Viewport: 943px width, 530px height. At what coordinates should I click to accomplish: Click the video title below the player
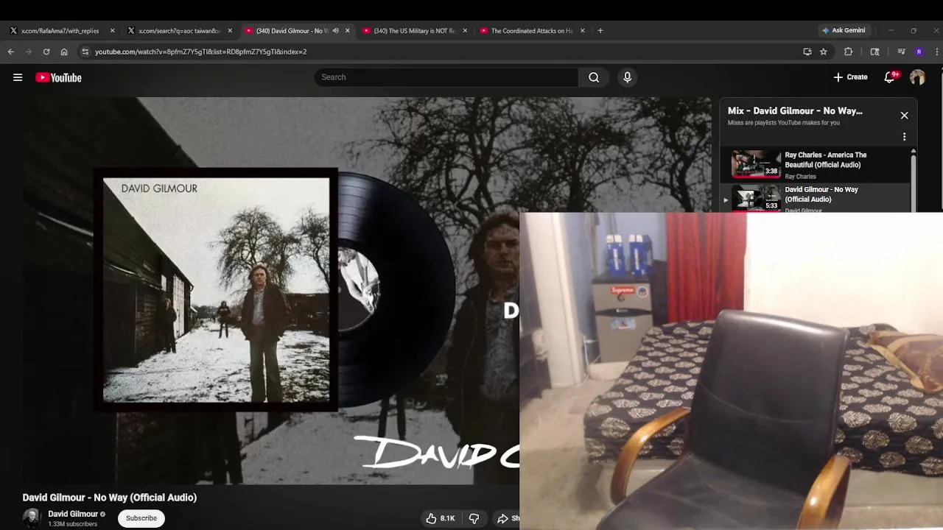click(x=110, y=498)
